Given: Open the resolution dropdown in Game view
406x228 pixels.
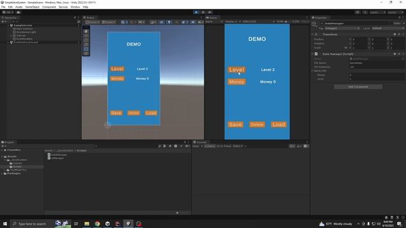Looking at the screenshot, I should click(258, 22).
